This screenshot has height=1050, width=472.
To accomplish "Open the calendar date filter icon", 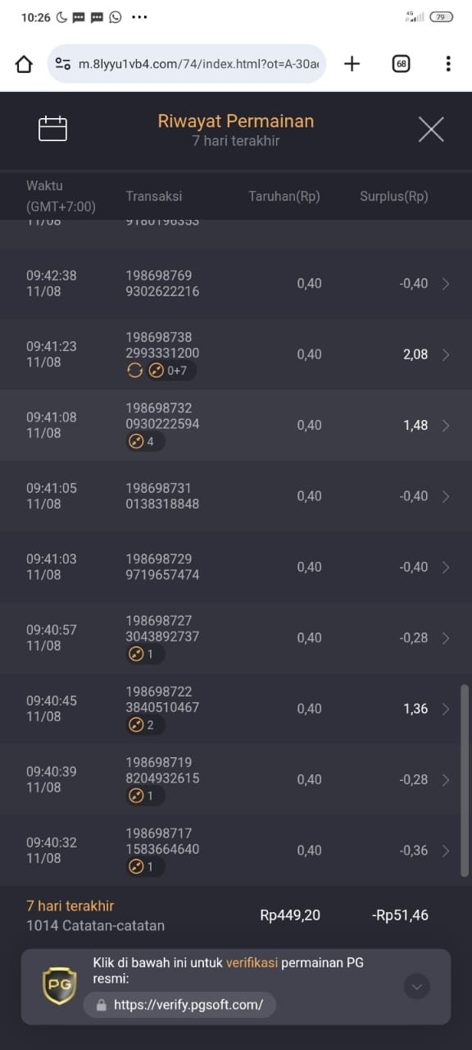I will tap(52, 129).
